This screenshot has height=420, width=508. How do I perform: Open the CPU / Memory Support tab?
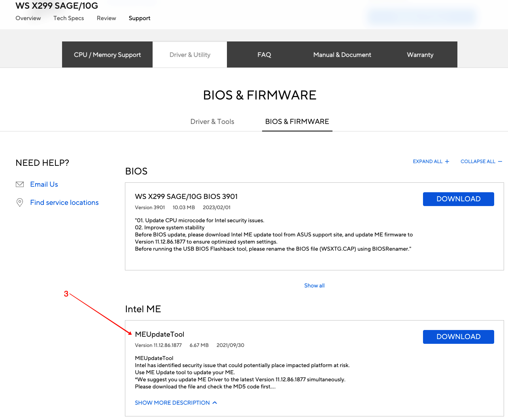click(107, 55)
